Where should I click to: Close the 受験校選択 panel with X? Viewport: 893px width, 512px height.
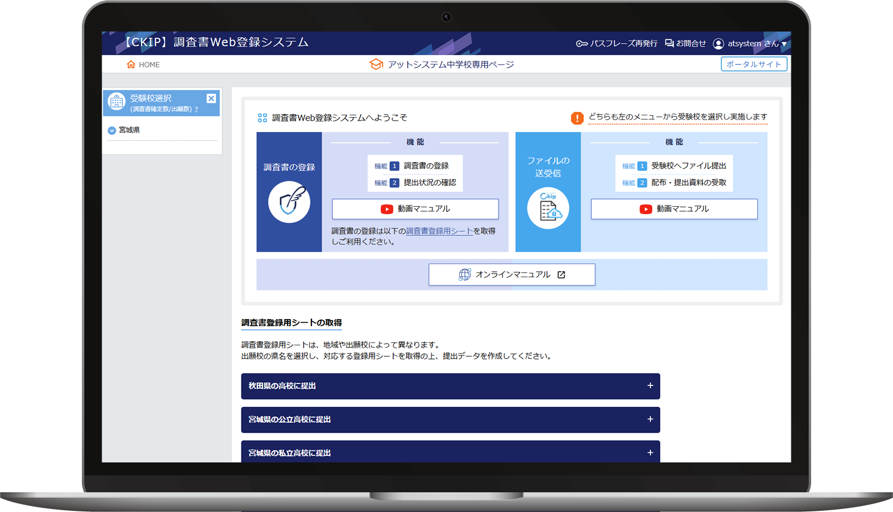211,99
